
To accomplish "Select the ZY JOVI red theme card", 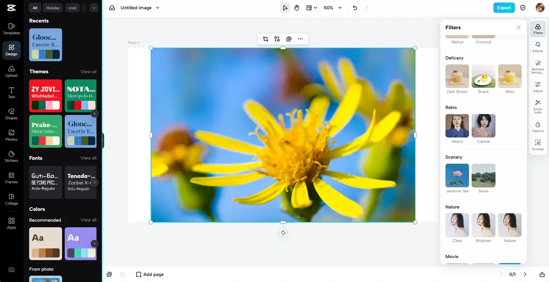I will 46,96.
